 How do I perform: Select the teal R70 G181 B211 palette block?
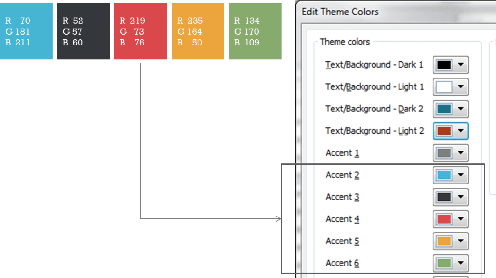26,31
